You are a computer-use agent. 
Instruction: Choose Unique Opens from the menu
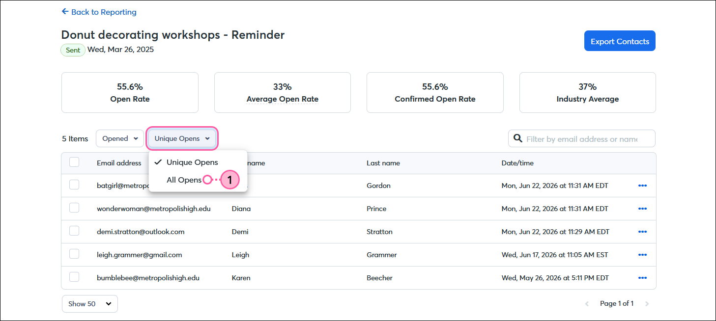192,162
